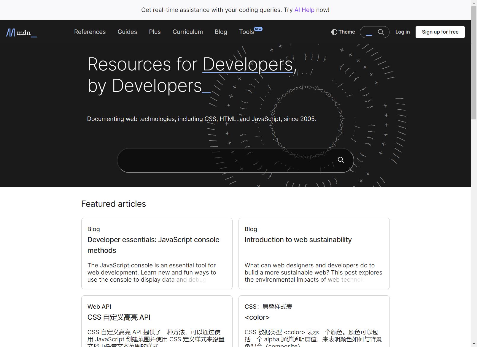Click the Featured articles heading
Image resolution: width=477 pixels, height=347 pixels.
point(114,204)
